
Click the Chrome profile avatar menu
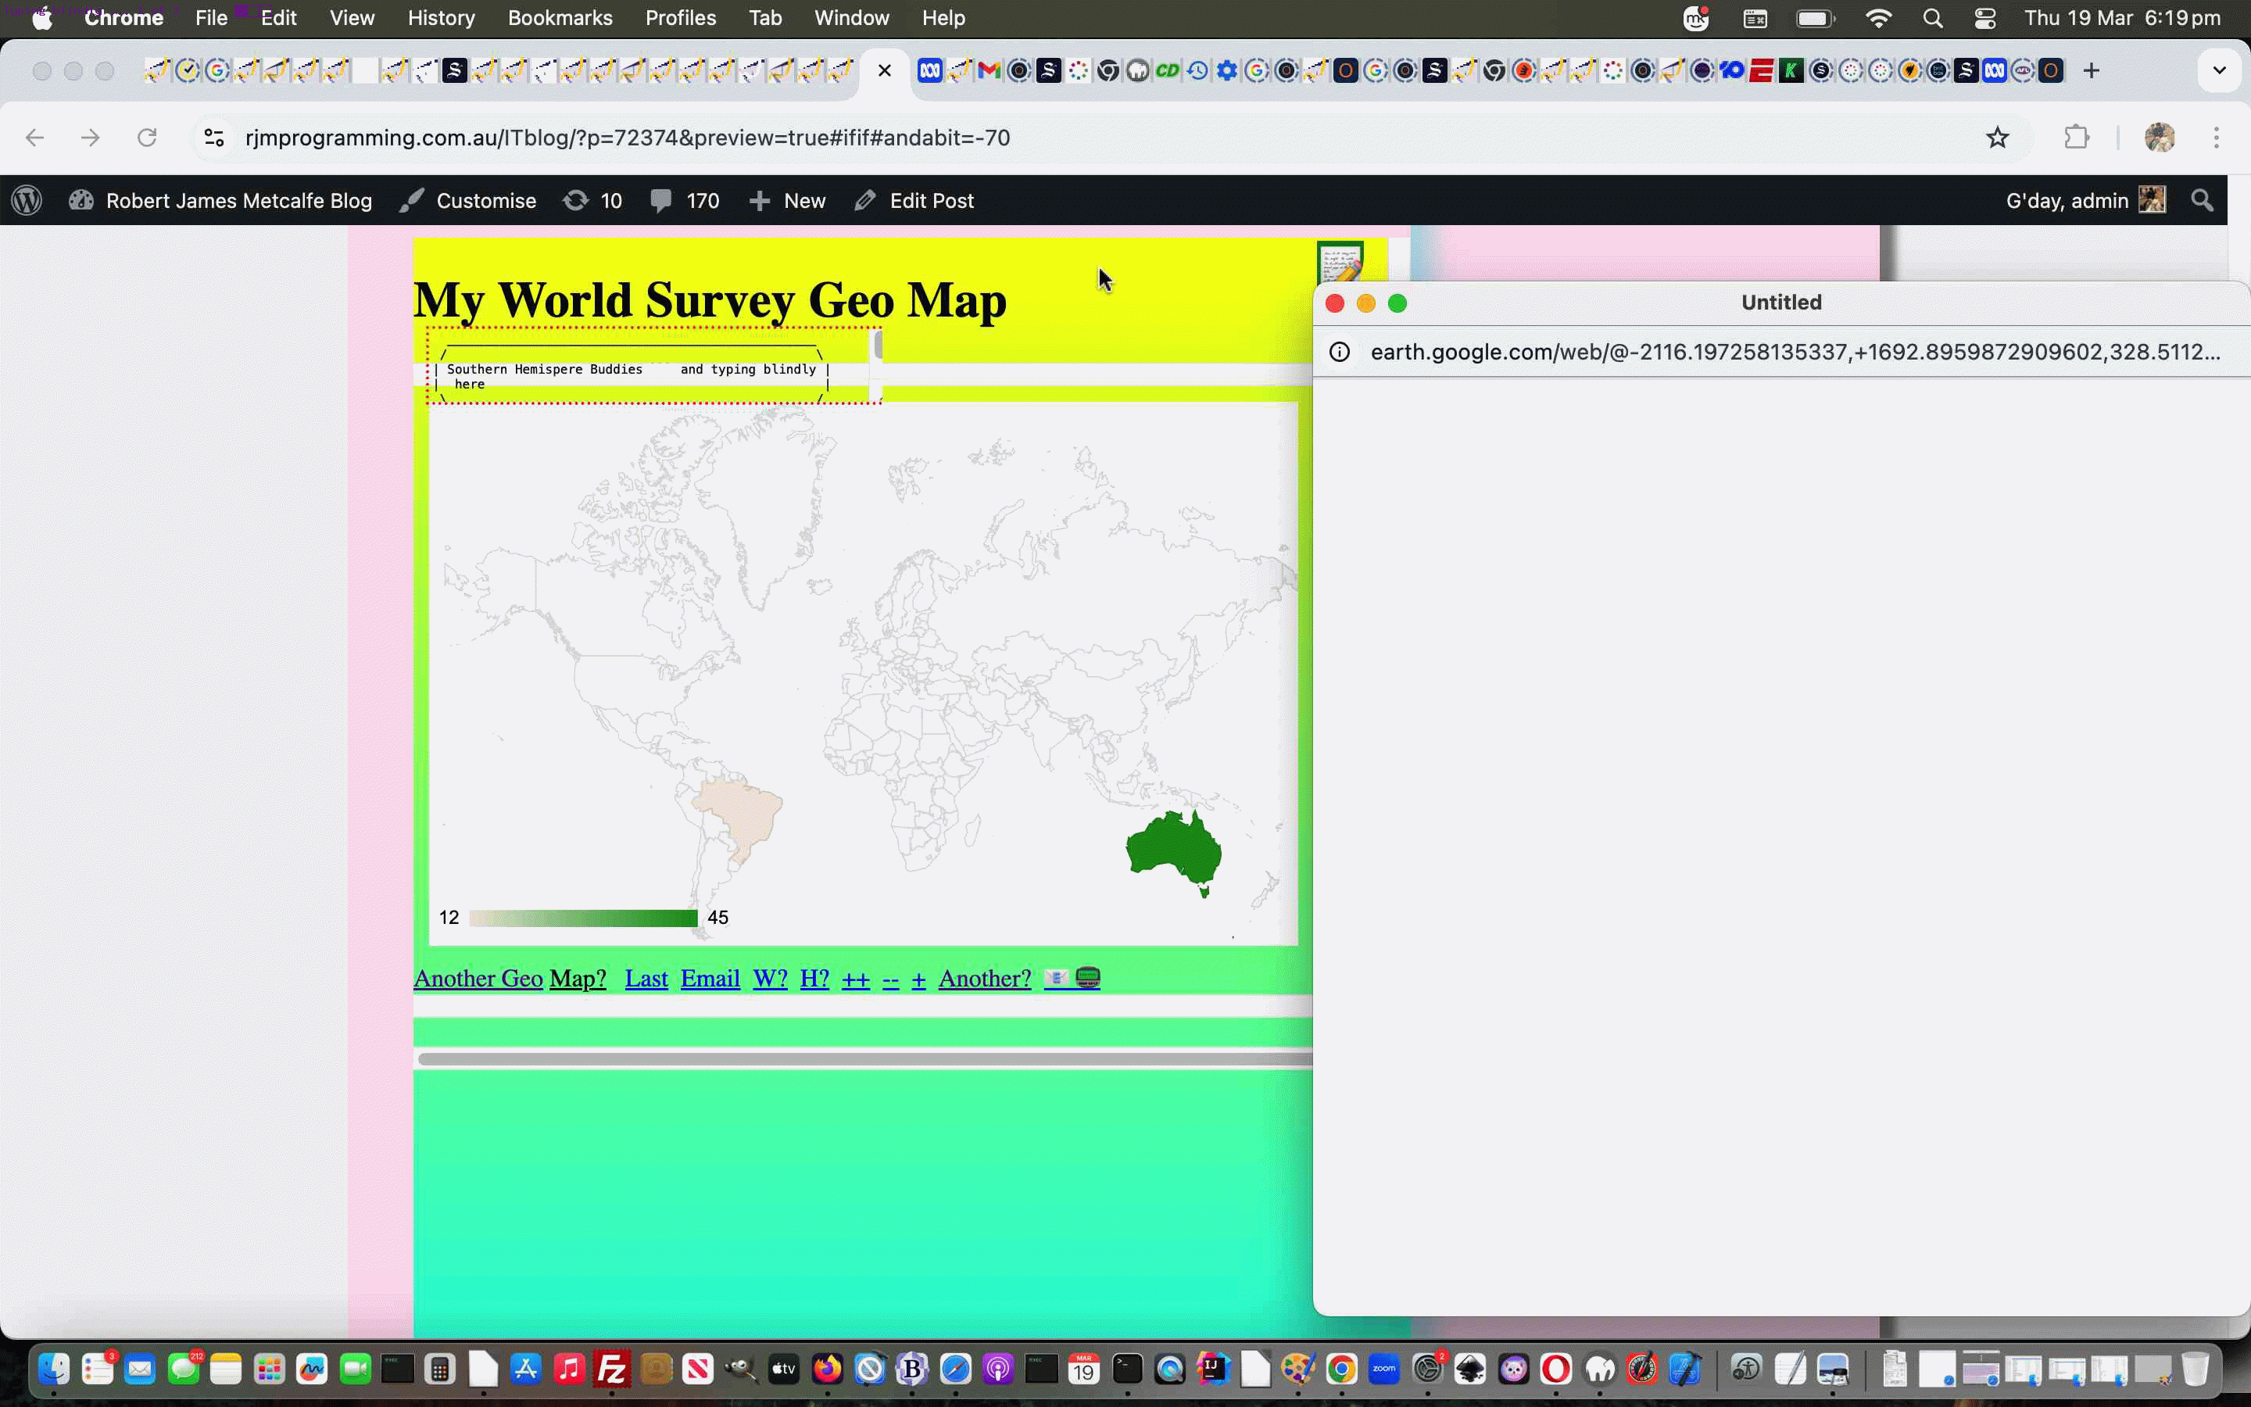click(2159, 137)
